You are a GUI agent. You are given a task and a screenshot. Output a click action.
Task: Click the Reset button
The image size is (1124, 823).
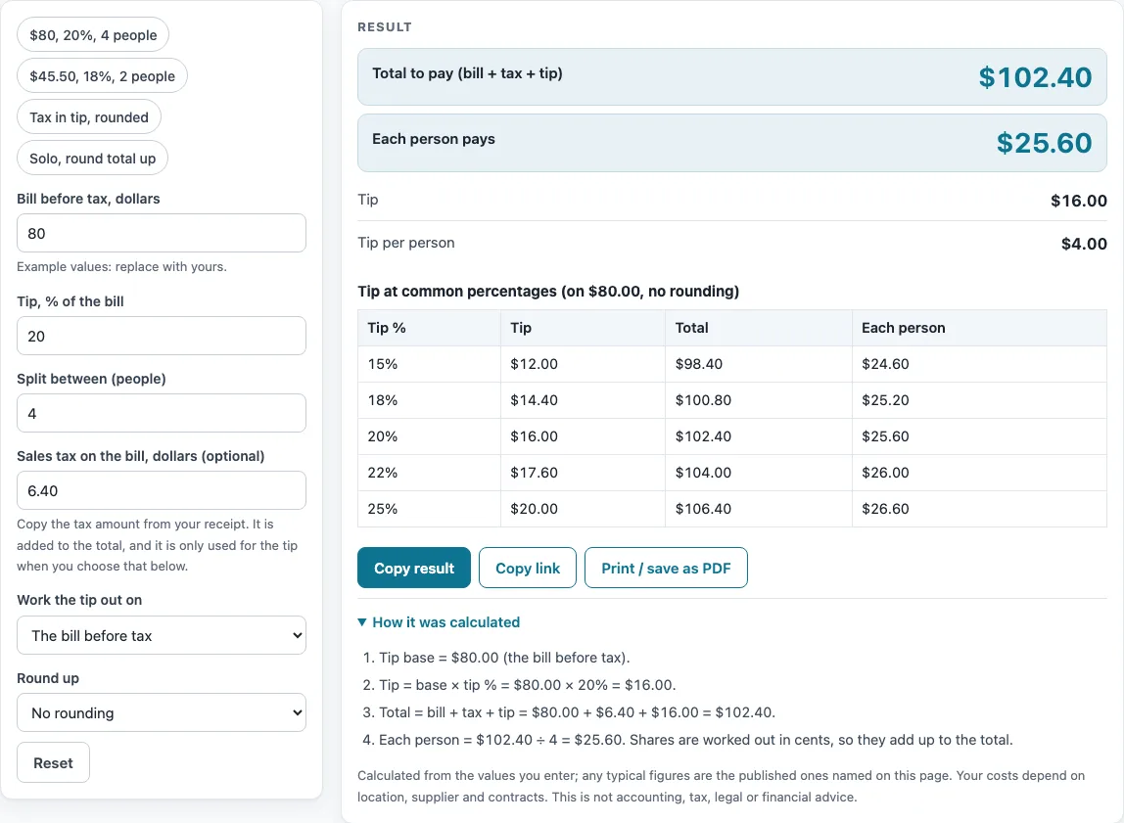tap(53, 763)
